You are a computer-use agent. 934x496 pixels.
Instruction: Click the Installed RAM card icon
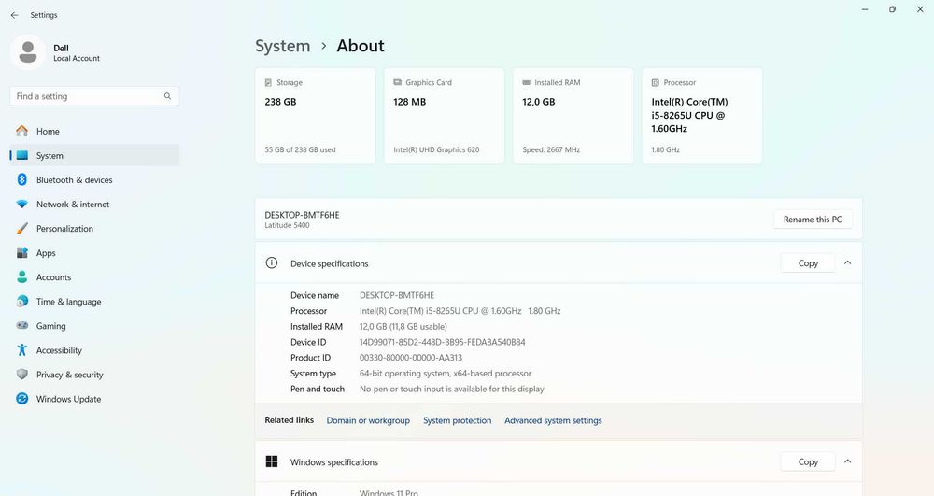526,83
